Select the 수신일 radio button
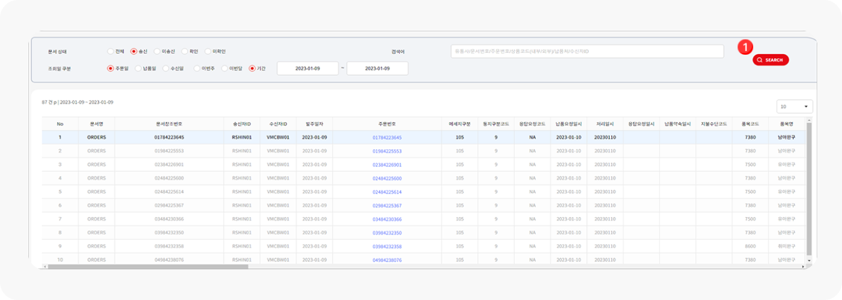Image resolution: width=842 pixels, height=300 pixels. pos(167,69)
